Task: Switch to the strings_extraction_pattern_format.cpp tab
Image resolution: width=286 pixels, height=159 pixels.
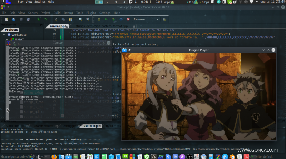Action: tap(102, 26)
